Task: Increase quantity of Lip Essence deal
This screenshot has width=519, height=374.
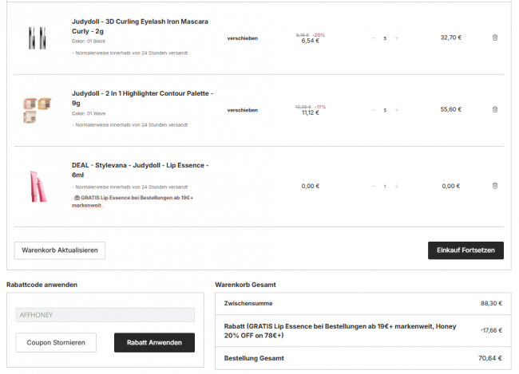Action: [x=397, y=186]
